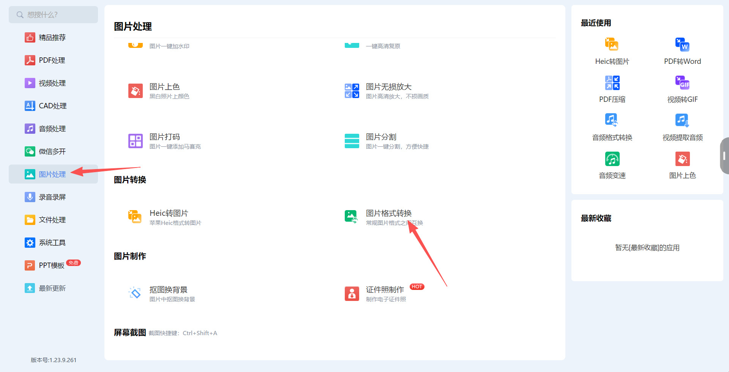
Task: Open recent 图片上色 shortcut
Action: [x=682, y=165]
